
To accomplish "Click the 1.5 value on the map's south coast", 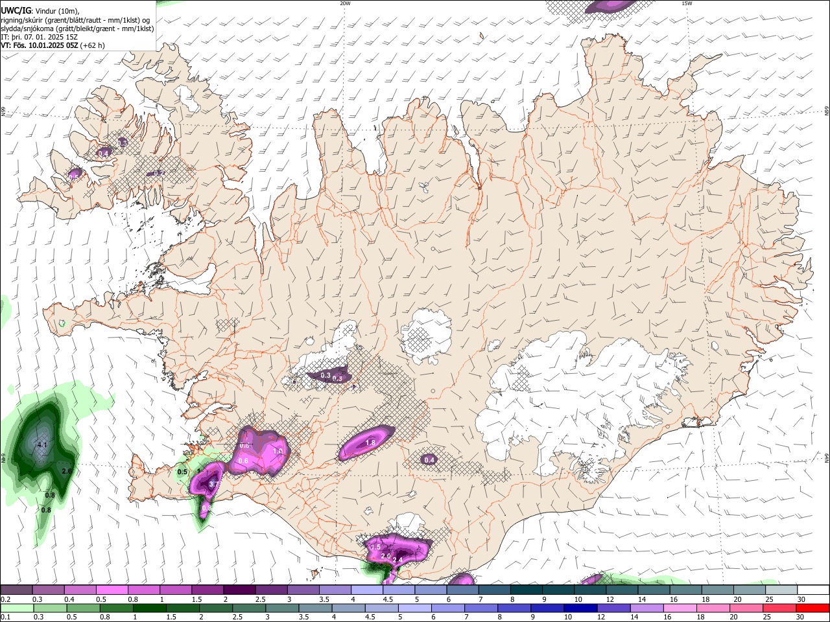I will [375, 547].
